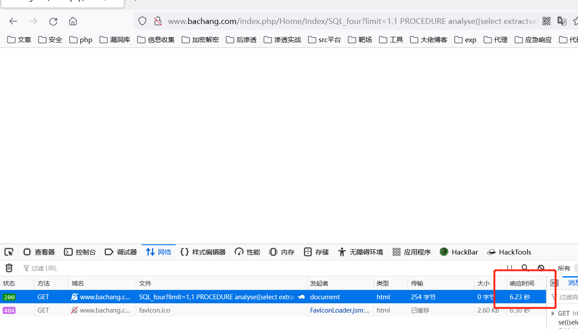
Task: Expand the GET request details triangle
Action: 553,313
